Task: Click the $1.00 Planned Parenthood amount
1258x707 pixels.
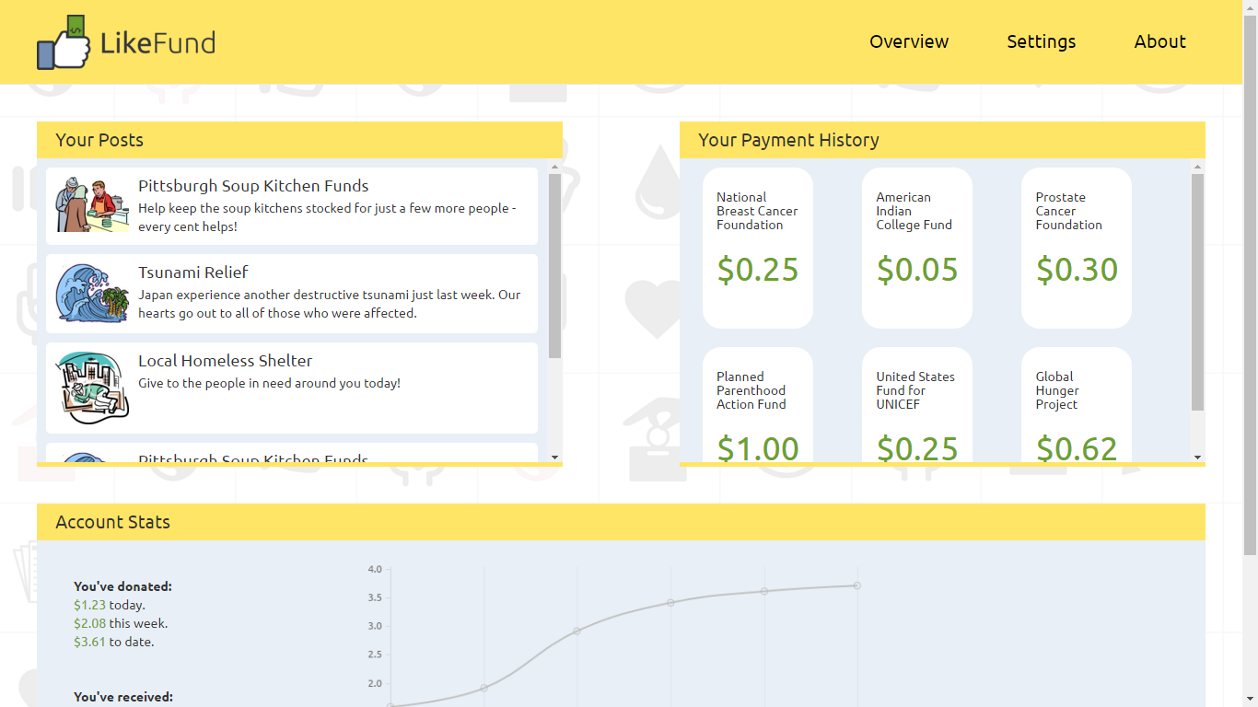Action: coord(758,448)
